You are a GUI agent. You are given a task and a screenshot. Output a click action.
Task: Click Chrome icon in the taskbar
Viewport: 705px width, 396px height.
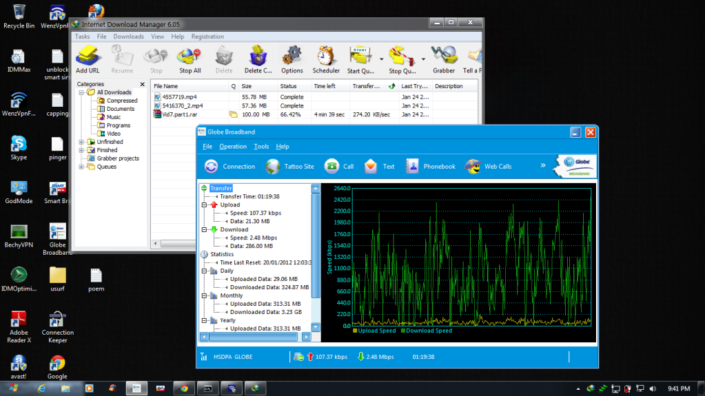point(184,388)
